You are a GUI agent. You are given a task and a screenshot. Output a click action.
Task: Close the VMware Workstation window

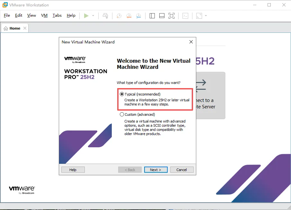284,5
